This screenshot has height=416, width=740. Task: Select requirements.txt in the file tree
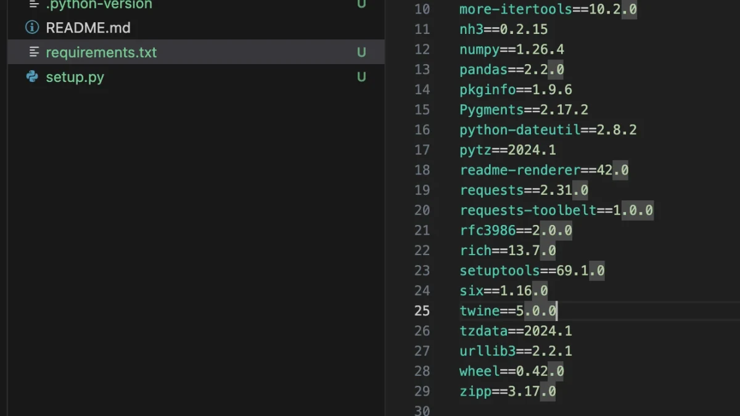coord(196,52)
